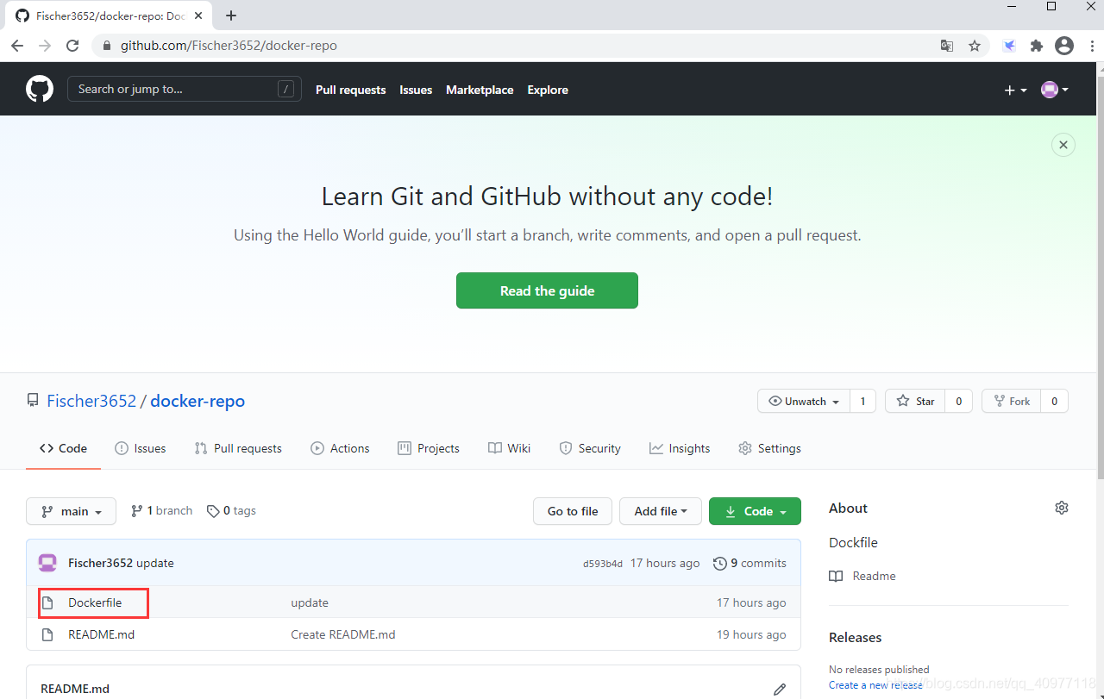The width and height of the screenshot is (1104, 699).
Task: Switch to the Security tab
Action: (590, 448)
